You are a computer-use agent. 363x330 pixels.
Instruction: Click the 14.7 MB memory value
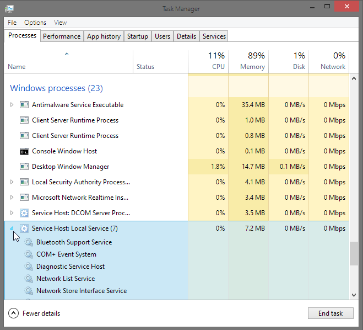(x=253, y=167)
